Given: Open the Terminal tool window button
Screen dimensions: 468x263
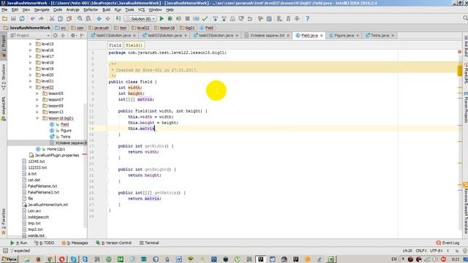Looking at the screenshot, I should click(149, 243).
